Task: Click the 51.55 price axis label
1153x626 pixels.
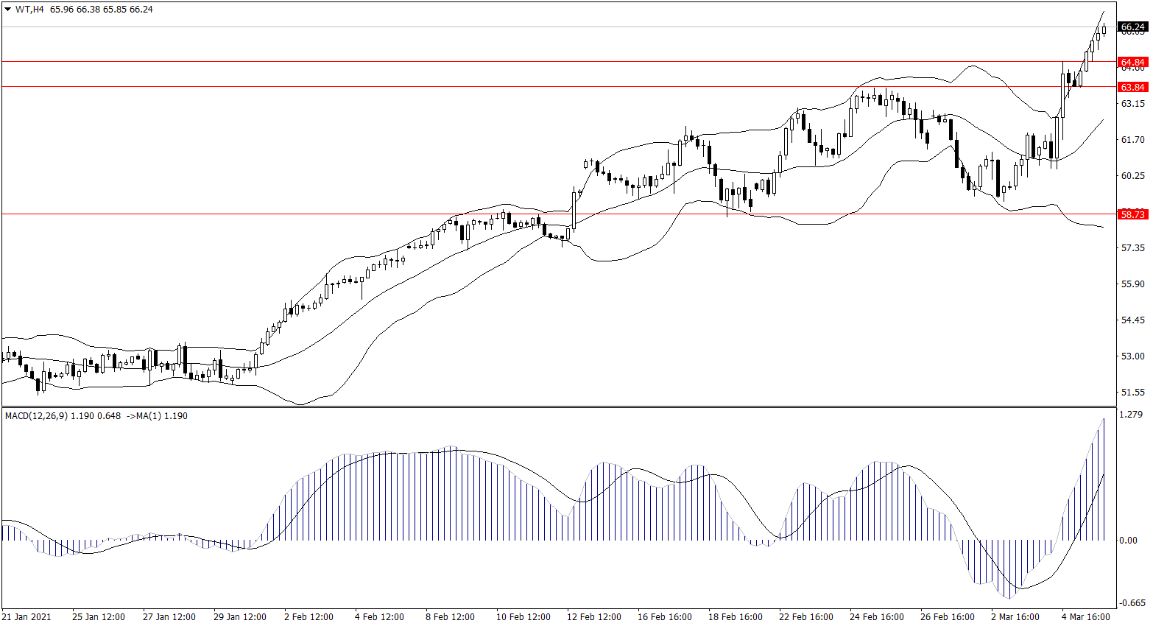Action: coord(1132,393)
